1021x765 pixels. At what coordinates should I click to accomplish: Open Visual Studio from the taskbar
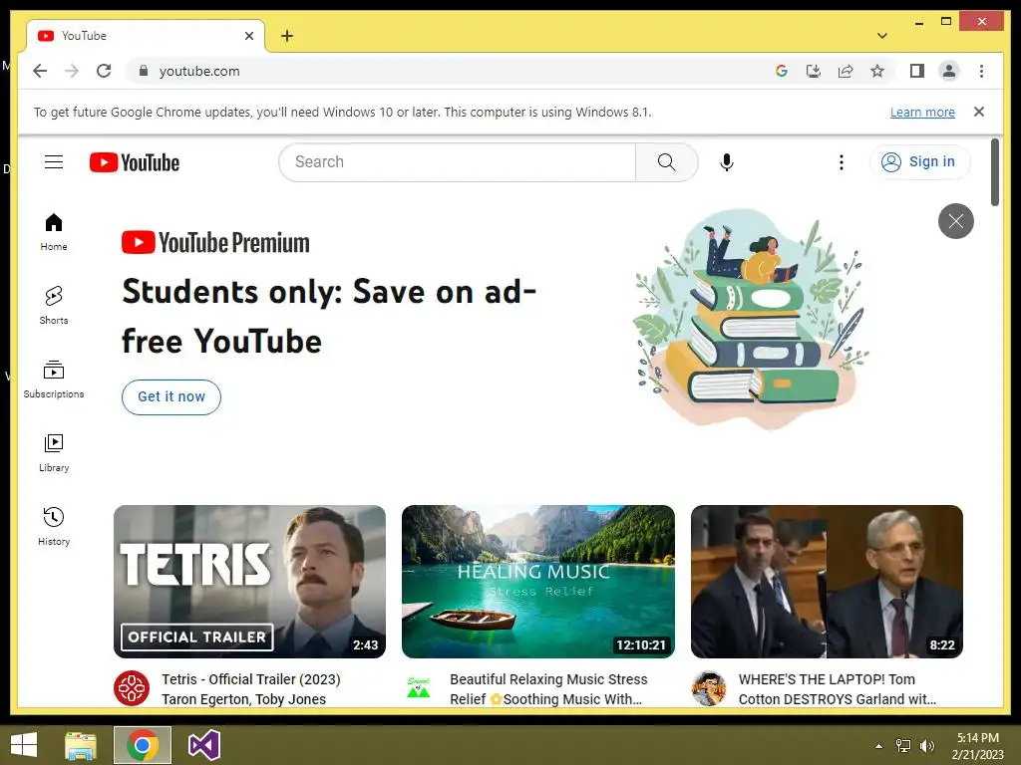tap(204, 745)
